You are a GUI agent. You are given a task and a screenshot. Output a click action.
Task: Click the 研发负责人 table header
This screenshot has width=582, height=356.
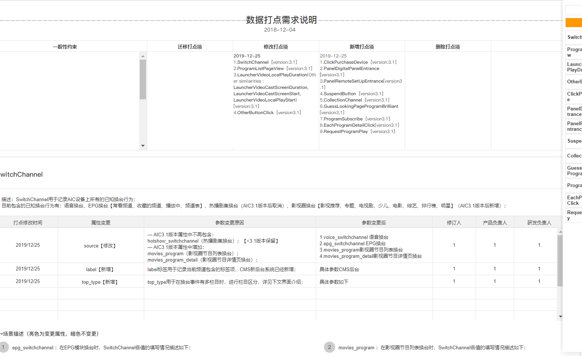539,223
